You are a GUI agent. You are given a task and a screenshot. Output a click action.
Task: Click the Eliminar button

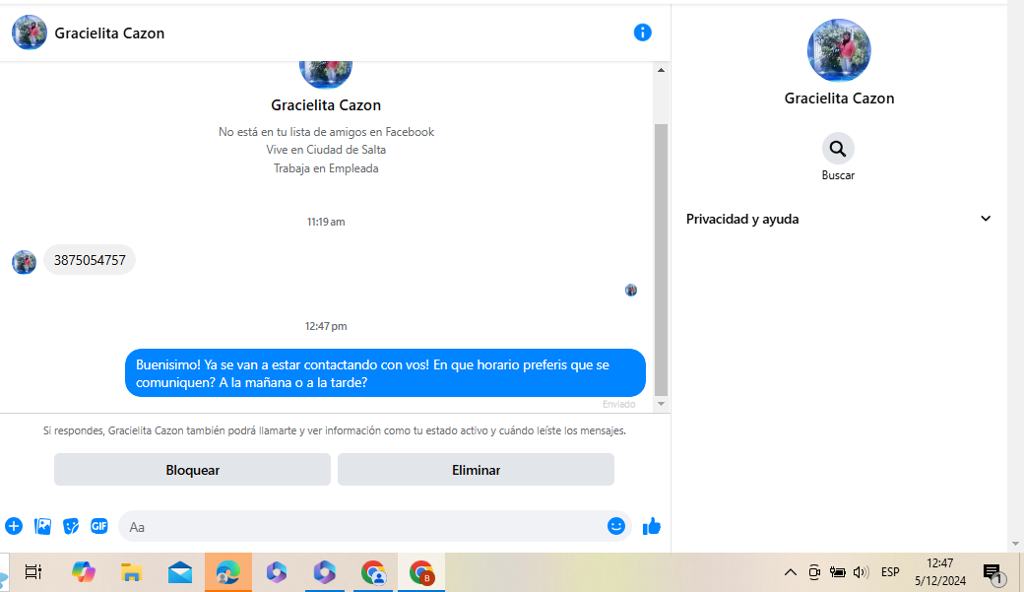[x=476, y=470]
